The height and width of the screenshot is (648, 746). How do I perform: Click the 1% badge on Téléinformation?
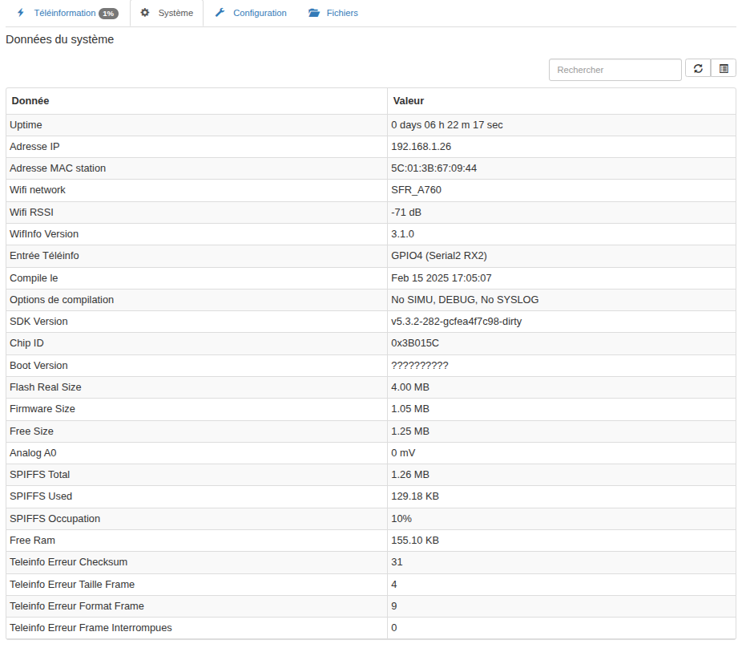(108, 14)
